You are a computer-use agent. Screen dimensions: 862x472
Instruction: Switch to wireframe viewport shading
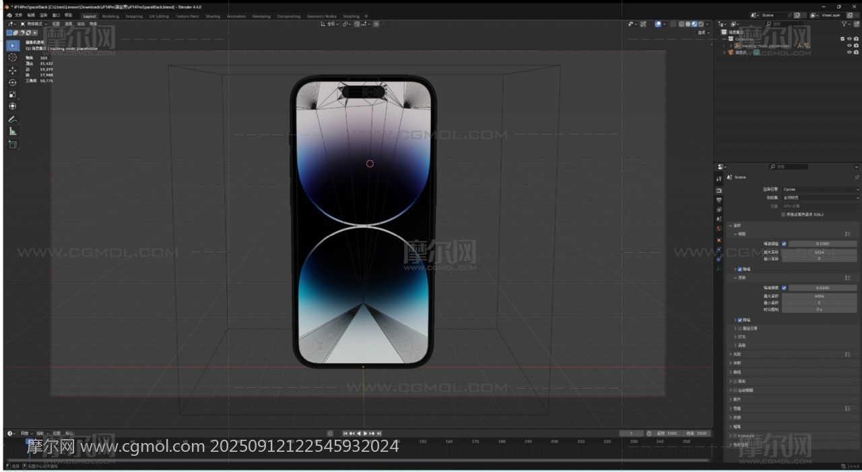pos(682,24)
